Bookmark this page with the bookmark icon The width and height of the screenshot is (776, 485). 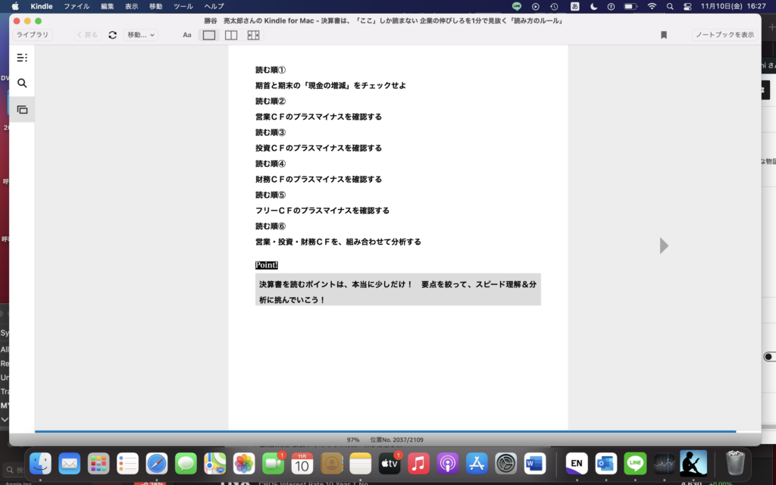tap(664, 35)
